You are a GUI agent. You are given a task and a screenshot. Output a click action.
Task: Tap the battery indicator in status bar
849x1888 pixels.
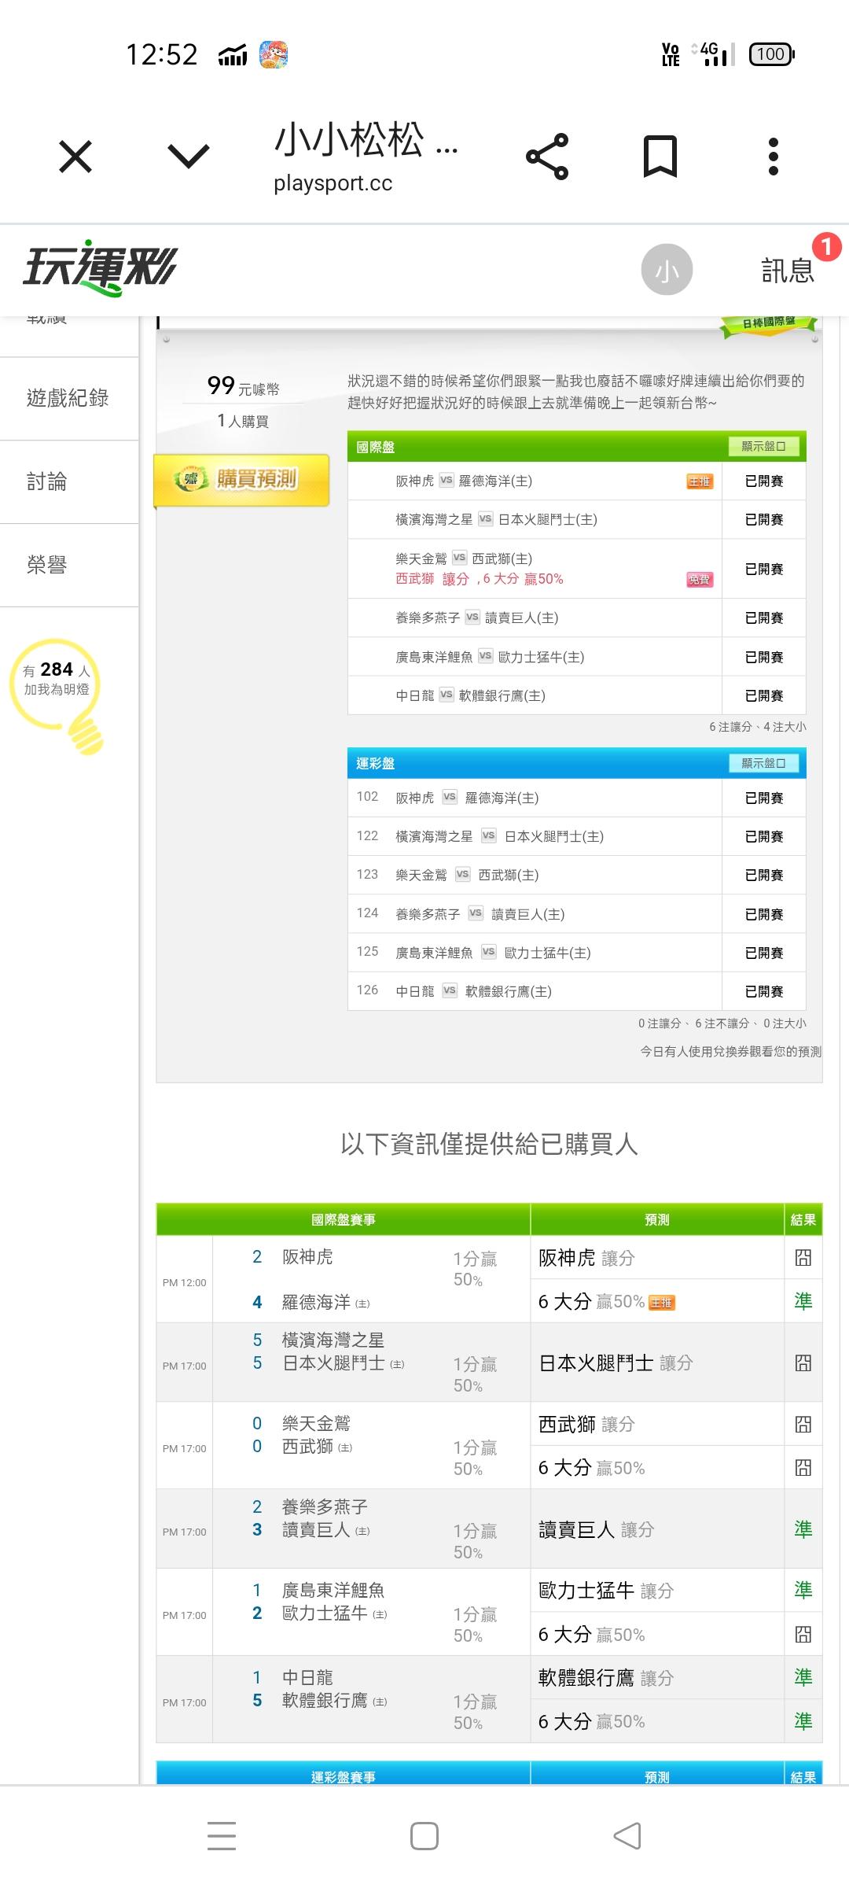pos(771,54)
